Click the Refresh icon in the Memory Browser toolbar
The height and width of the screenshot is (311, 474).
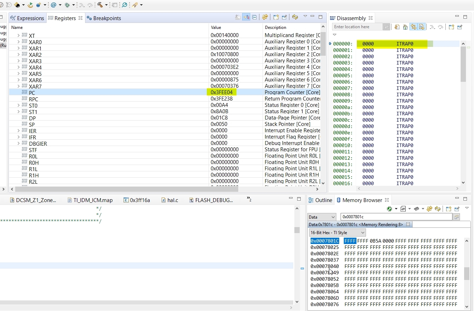pos(430,209)
